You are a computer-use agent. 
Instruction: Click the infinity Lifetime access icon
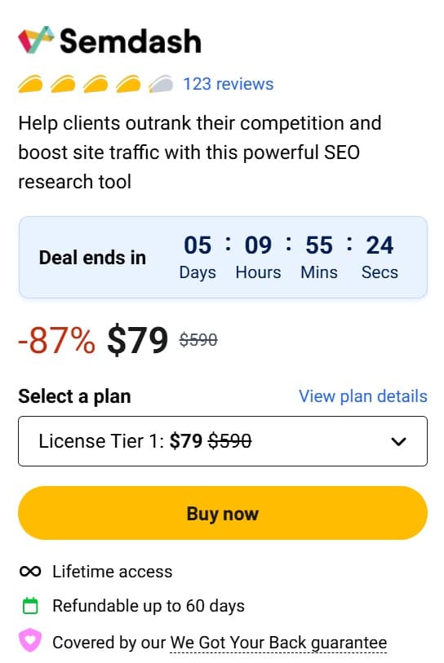click(30, 571)
